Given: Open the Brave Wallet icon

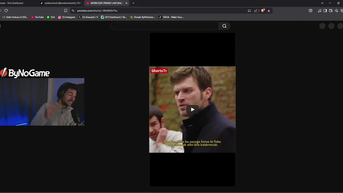Looking at the screenshot, I should 331,10.
